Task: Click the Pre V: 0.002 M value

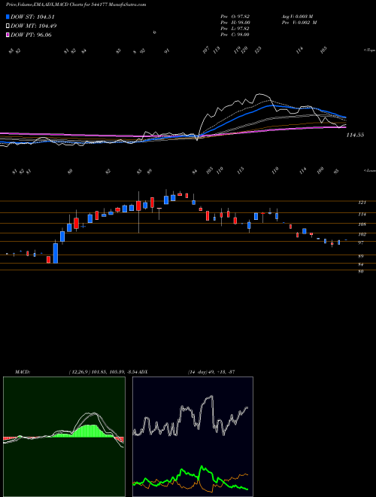Action: coord(299,23)
